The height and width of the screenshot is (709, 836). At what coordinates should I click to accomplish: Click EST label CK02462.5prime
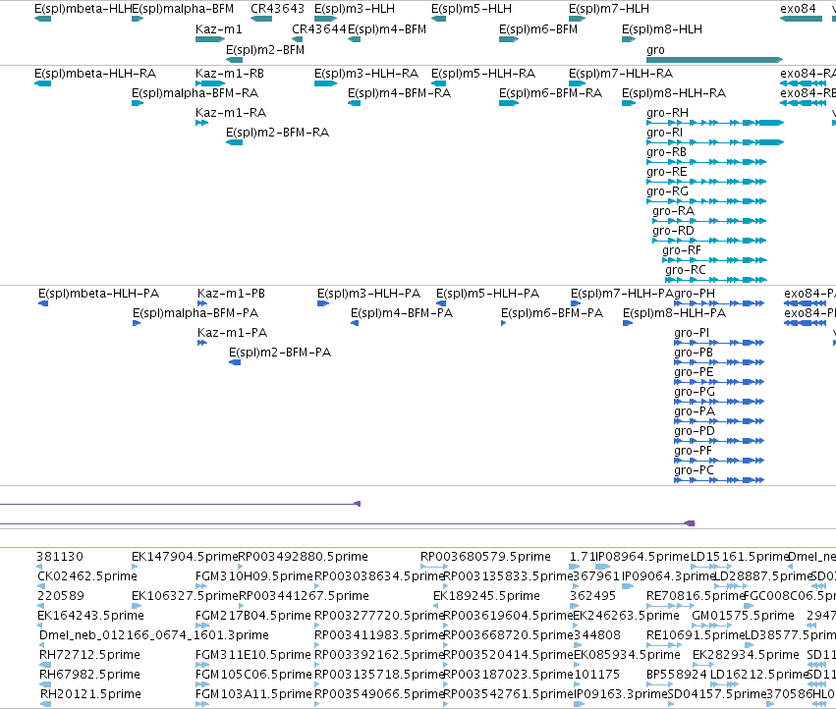[87, 576]
